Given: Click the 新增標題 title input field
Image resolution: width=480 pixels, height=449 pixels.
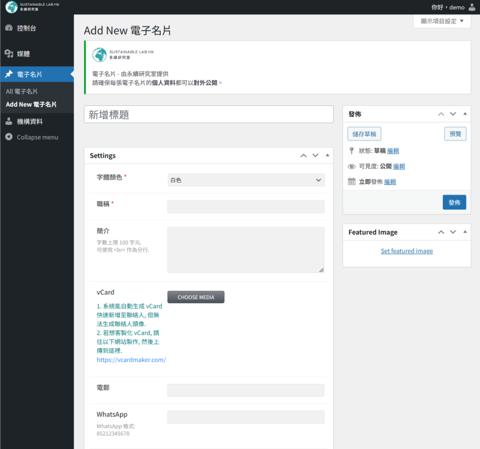Looking at the screenshot, I should 208,115.
